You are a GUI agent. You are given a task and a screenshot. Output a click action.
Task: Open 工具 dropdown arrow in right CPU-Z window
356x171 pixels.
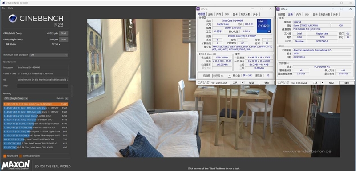(x=322, y=83)
